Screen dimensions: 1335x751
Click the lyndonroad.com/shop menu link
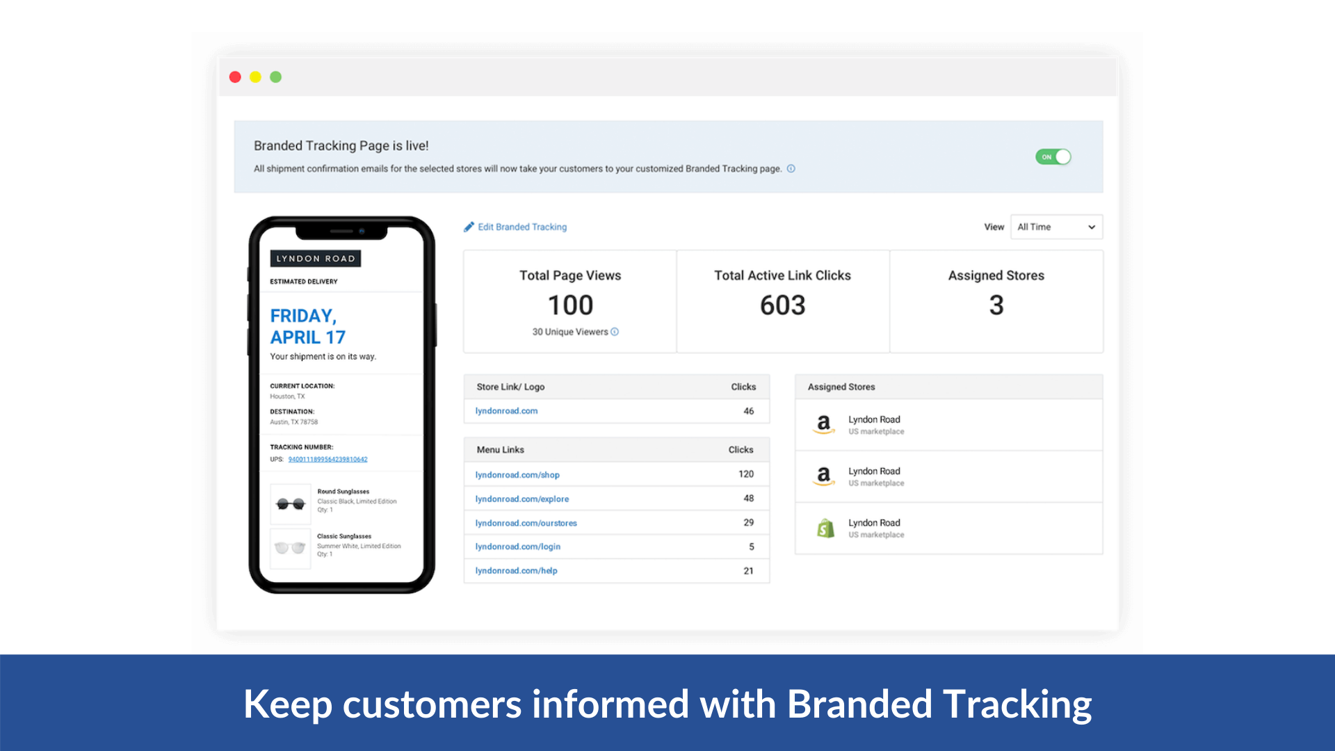pyautogui.click(x=517, y=475)
